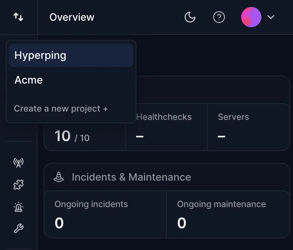The height and width of the screenshot is (250, 293).
Task: Click the Incidents & Maintenance heading
Action: tap(131, 177)
